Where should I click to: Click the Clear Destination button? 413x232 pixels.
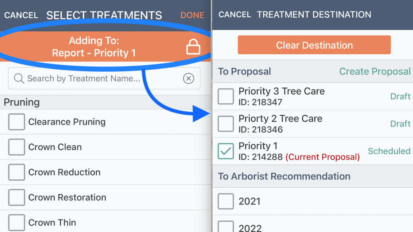coord(314,45)
